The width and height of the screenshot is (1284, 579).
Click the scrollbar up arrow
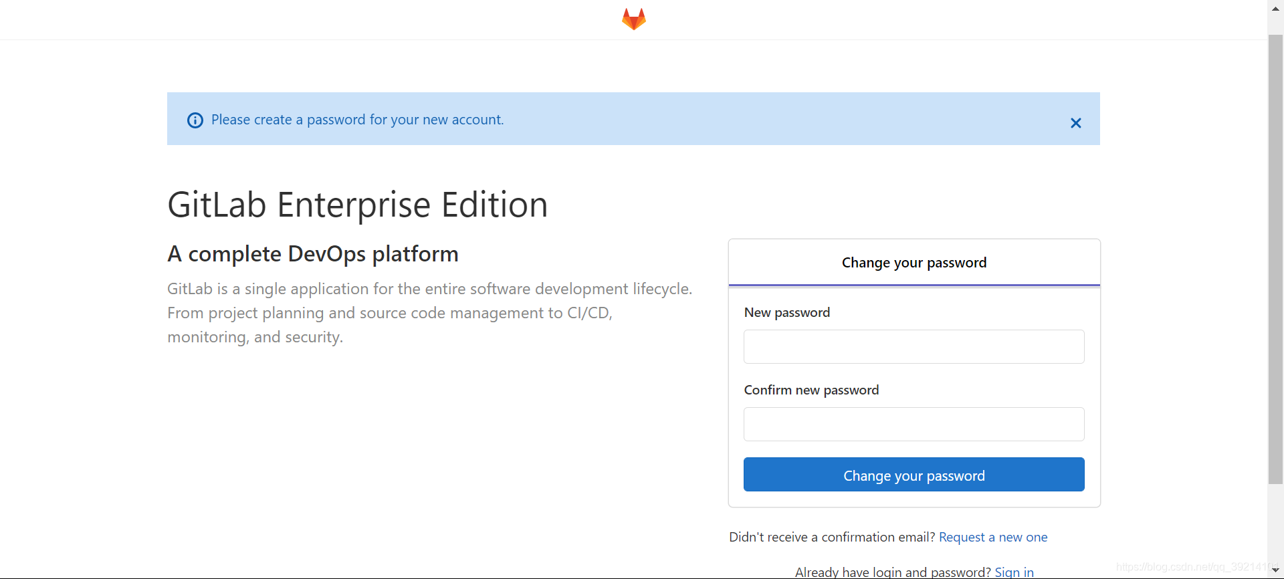point(1275,9)
